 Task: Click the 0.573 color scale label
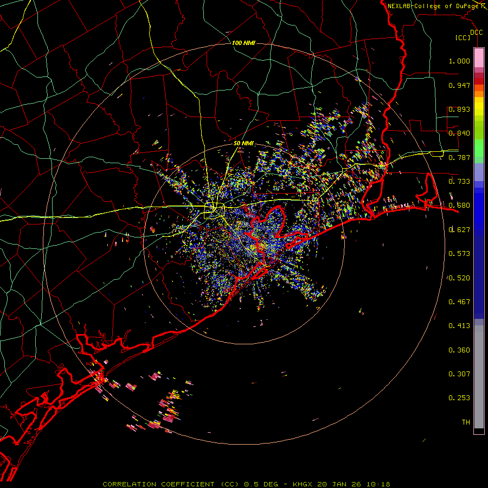coord(459,254)
